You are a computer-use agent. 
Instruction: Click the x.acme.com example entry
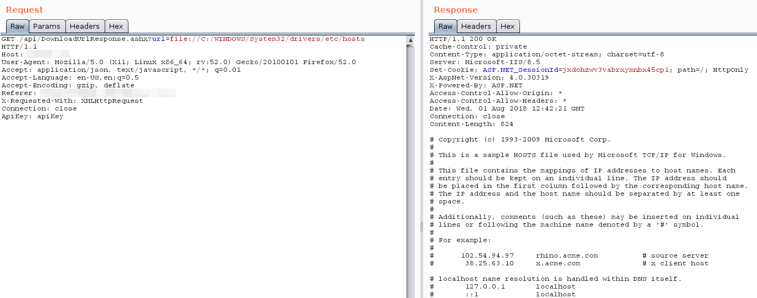(x=569, y=264)
